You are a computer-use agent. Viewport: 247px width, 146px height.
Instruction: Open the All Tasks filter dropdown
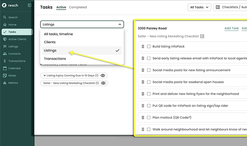click(x=199, y=7)
